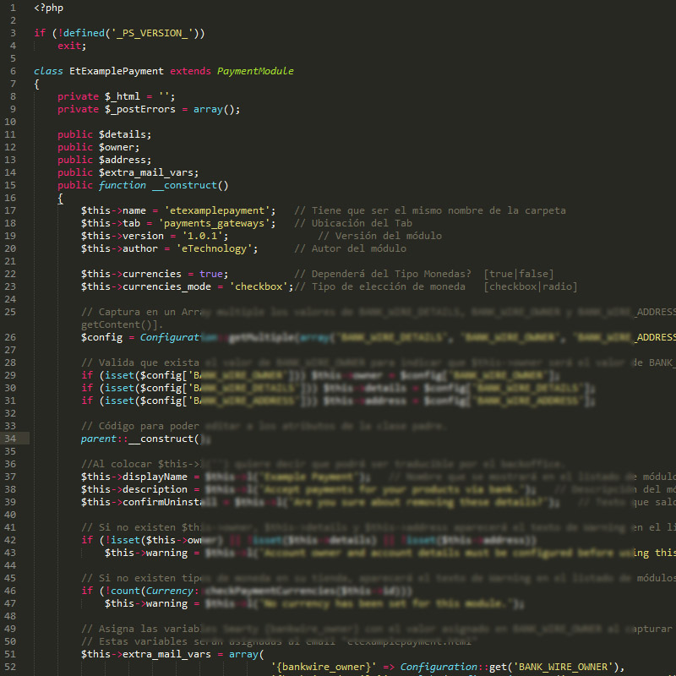
Task: Click '$this->confirmUninstall' property
Action: (x=150, y=502)
